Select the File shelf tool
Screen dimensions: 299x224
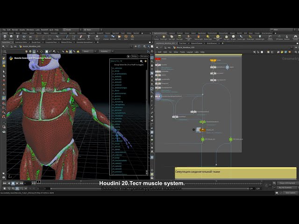coord(120,37)
